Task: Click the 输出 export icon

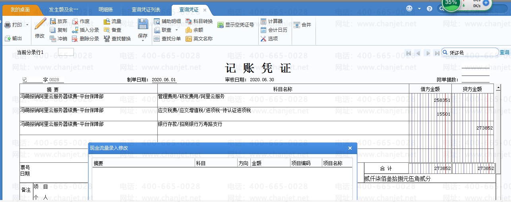Action: point(8,38)
